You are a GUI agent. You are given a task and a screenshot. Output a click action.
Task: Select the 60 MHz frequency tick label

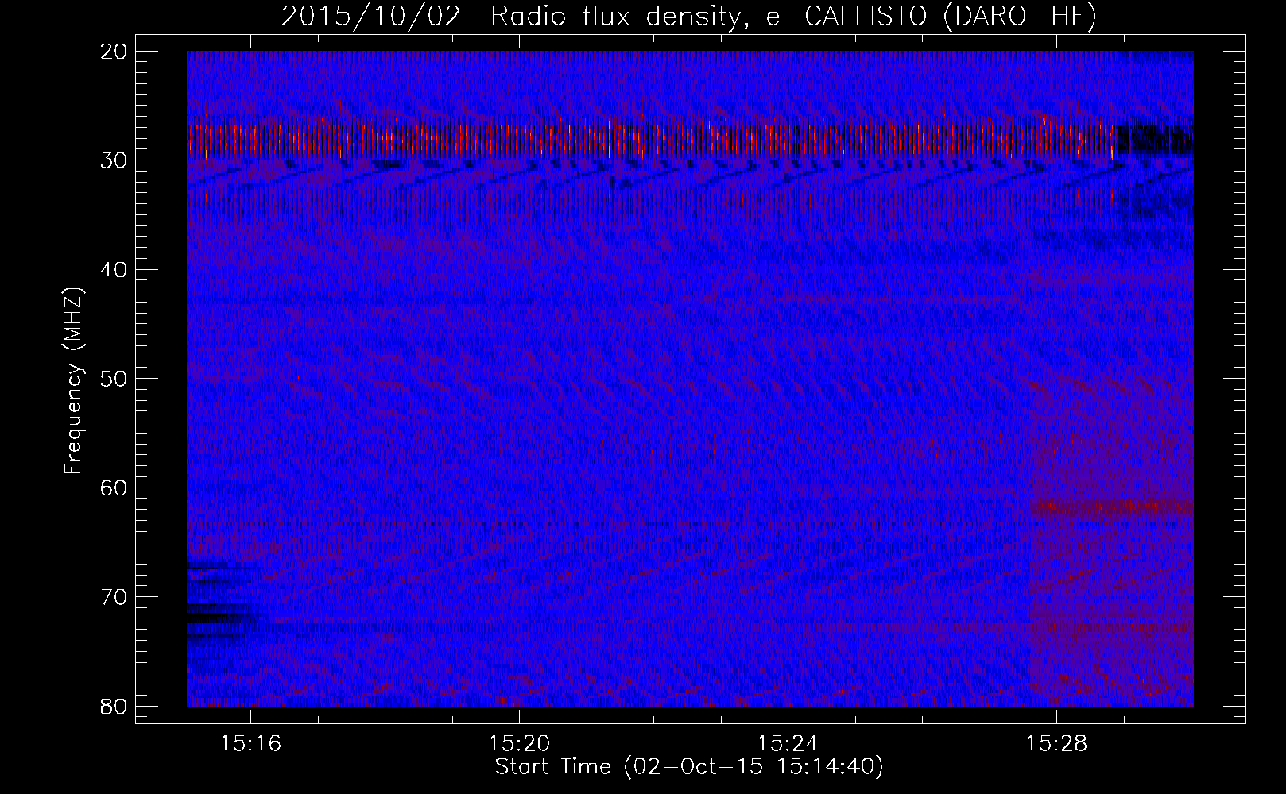[x=115, y=488]
